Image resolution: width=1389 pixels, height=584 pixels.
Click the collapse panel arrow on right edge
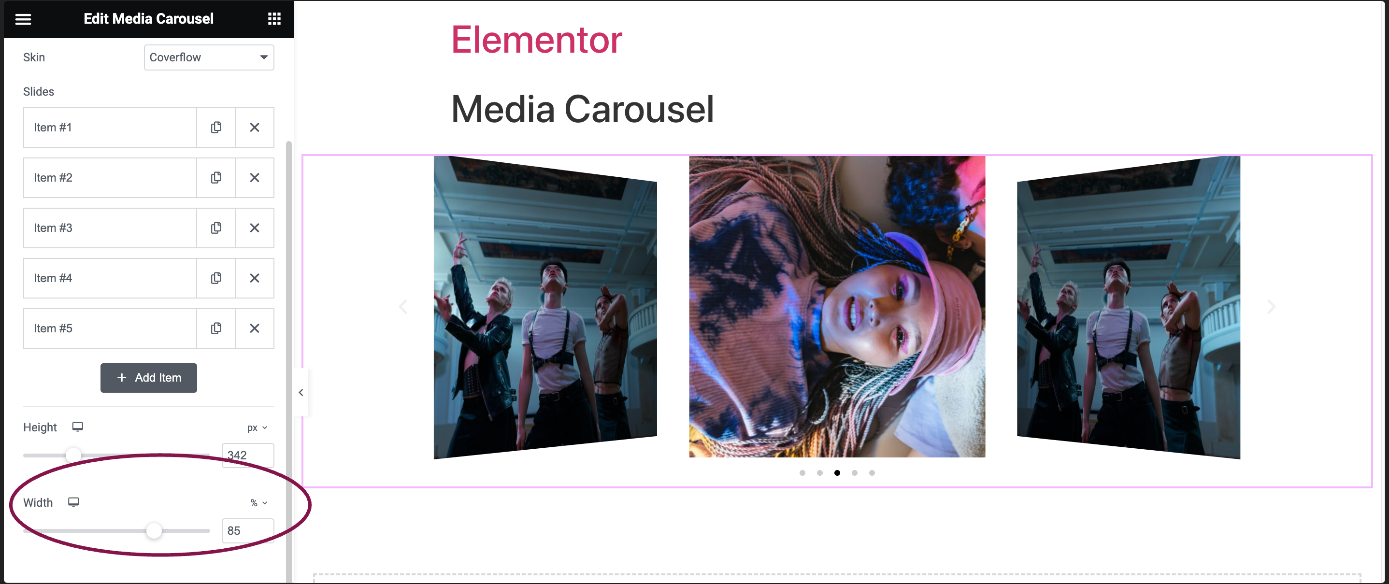[x=301, y=392]
